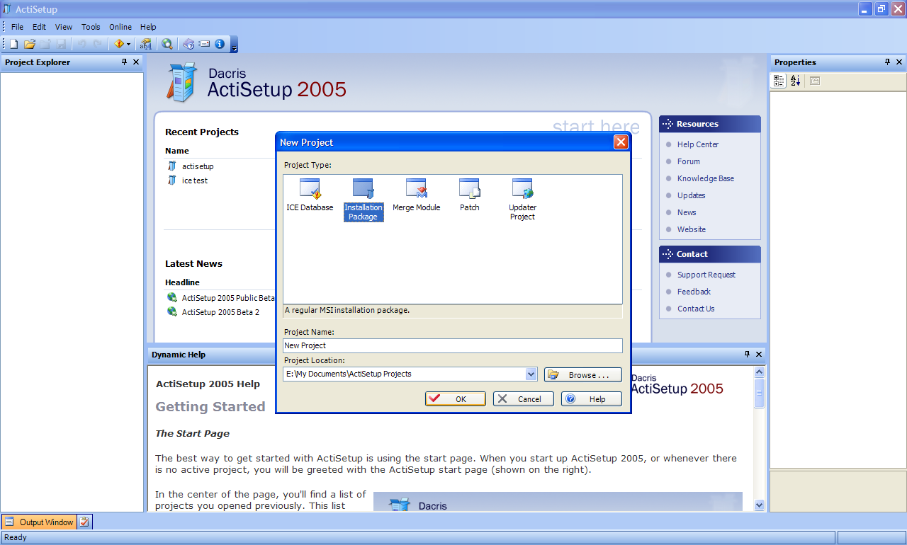Open the View menu
This screenshot has width=907, height=545.
[64, 27]
